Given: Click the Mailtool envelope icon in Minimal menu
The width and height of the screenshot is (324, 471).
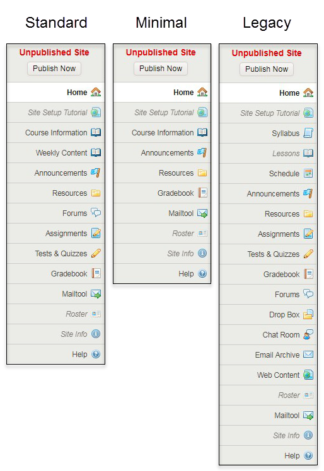Looking at the screenshot, I should pos(202,213).
